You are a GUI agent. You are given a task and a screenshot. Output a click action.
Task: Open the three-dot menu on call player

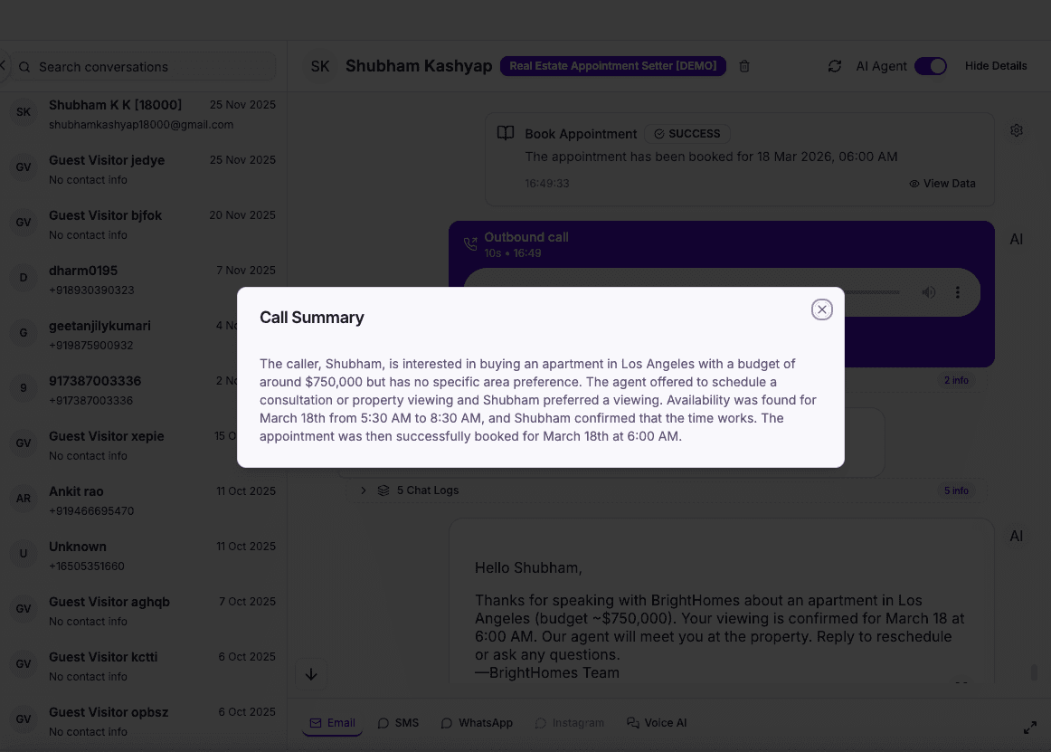point(957,291)
